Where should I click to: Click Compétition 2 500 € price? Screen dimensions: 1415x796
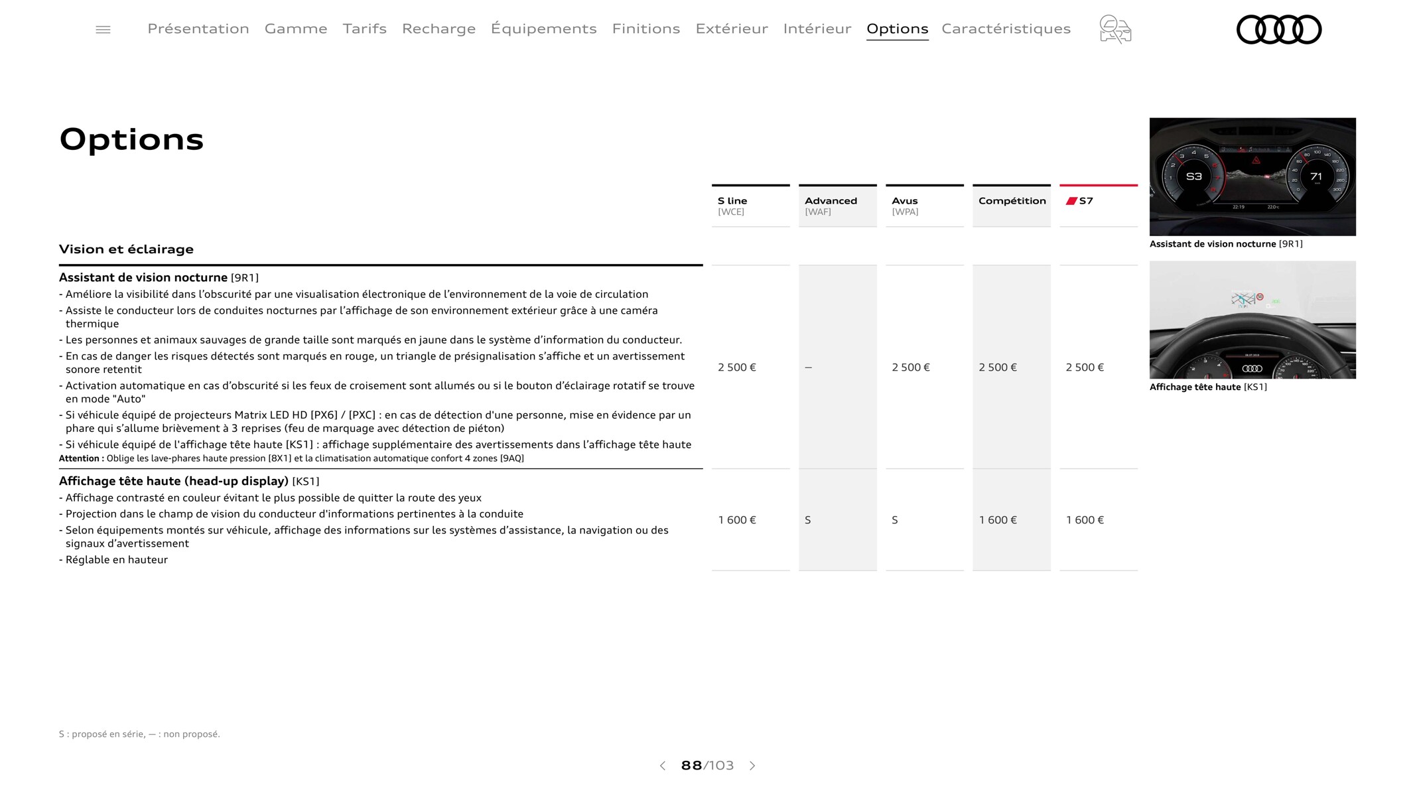[x=998, y=367]
